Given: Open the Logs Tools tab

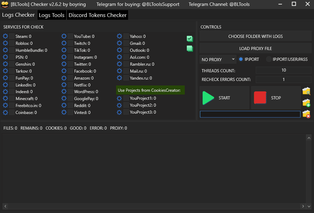Looking at the screenshot, I should click(51, 15).
